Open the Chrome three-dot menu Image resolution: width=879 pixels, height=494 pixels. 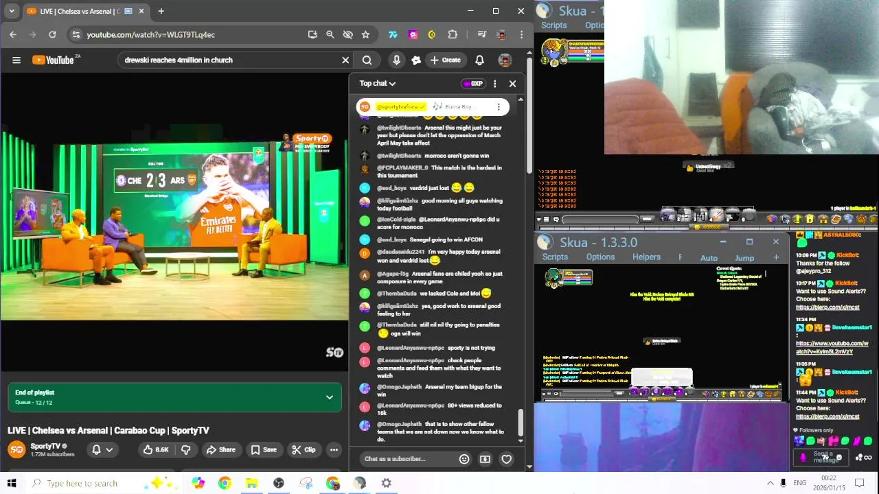522,34
